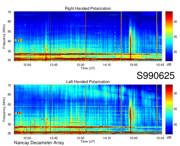180x146 pixels.
Task: Click the 25 dB label on Right Handed color bar
Action: click(175, 37)
